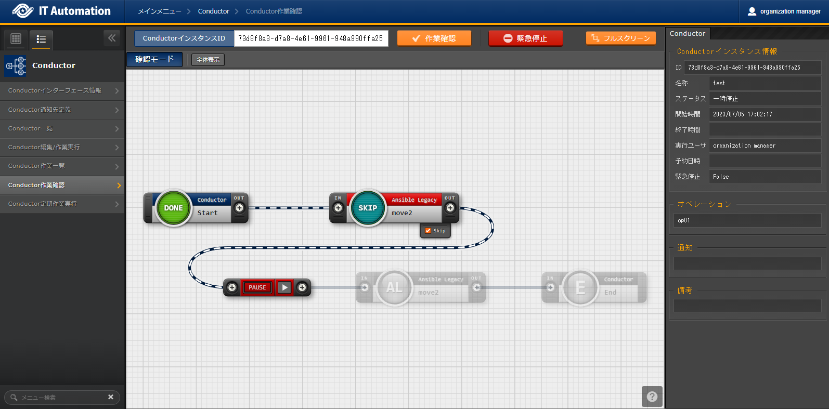Expand Conductorインターフェース情報 menu item
Viewport: 829px width, 409px height.
click(x=62, y=90)
